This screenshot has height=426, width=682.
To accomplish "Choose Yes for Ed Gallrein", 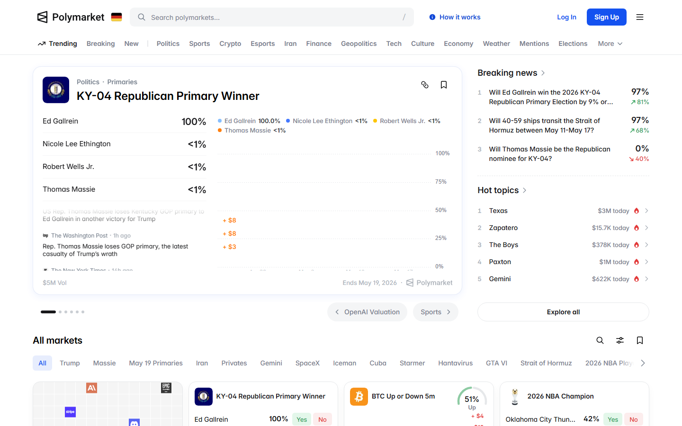I will coord(302,419).
